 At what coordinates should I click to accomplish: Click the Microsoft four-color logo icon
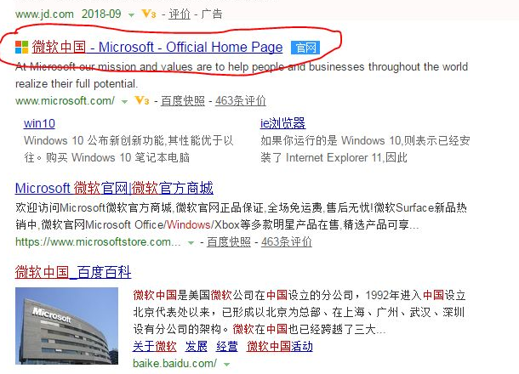pyautogui.click(x=21, y=47)
